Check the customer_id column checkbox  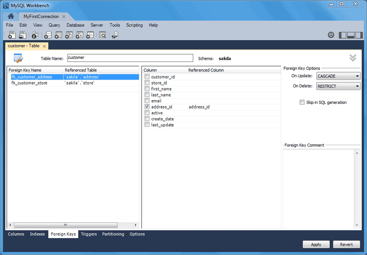pyautogui.click(x=147, y=76)
